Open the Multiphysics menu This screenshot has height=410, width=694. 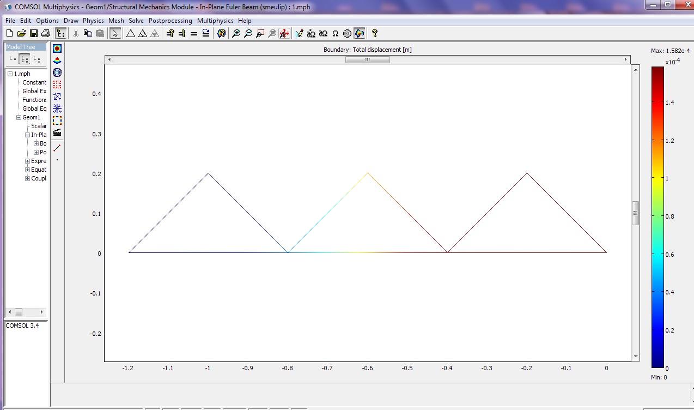[x=215, y=21]
